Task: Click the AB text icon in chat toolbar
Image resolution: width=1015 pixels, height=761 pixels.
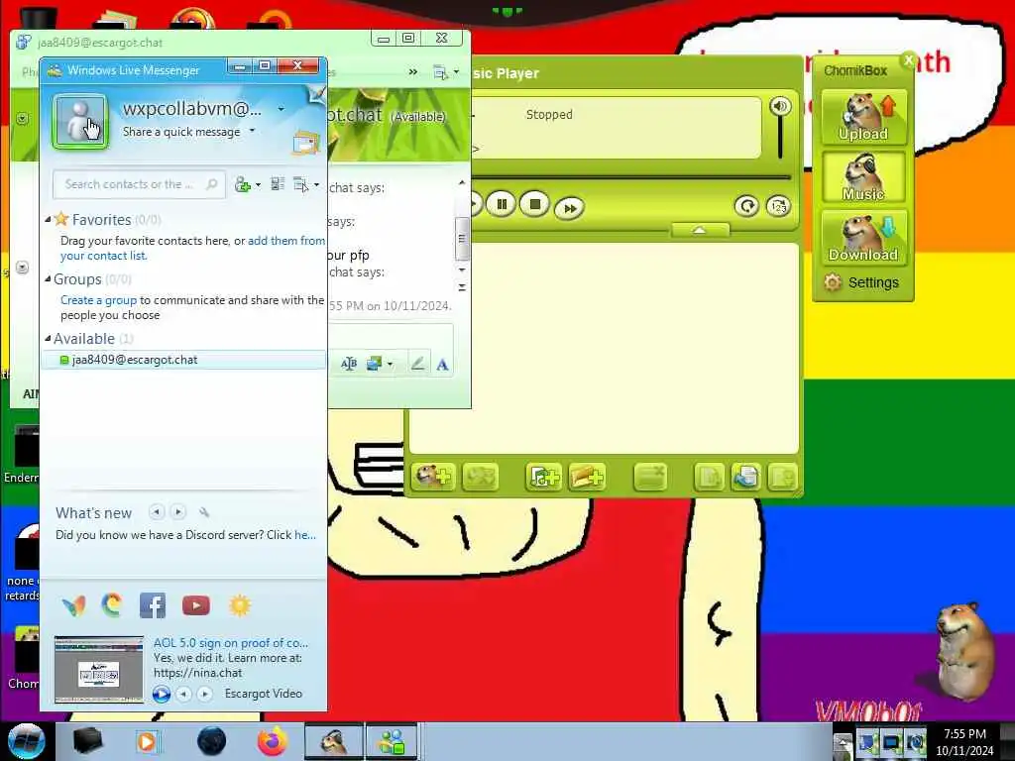Action: click(349, 364)
